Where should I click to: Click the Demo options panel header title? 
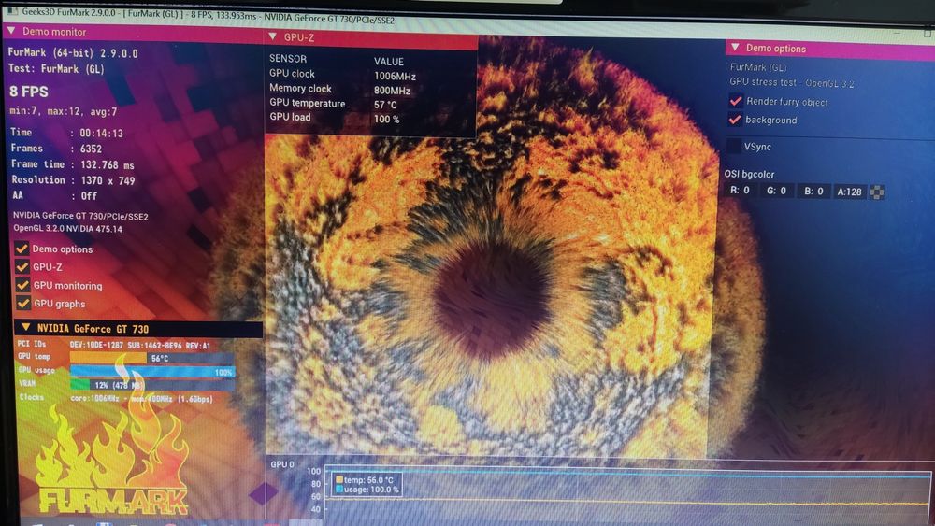pos(776,49)
